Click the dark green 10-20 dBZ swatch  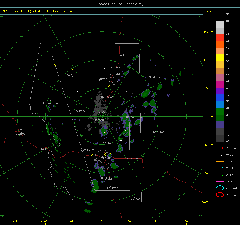(x=220, y=118)
